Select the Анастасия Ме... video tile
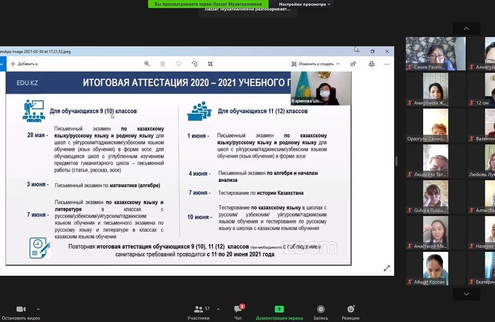This screenshot has height=322, width=495. point(435,233)
